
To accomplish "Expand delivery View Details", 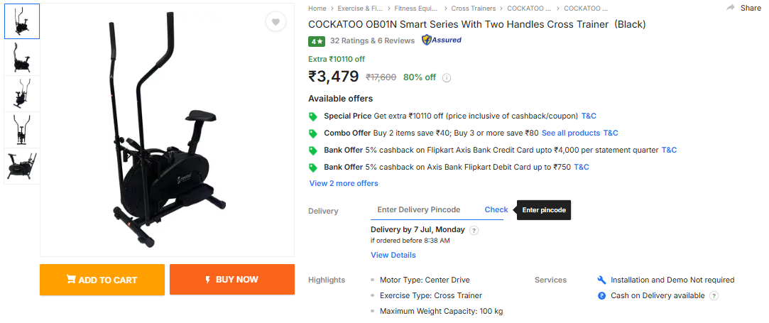I will (x=393, y=256).
